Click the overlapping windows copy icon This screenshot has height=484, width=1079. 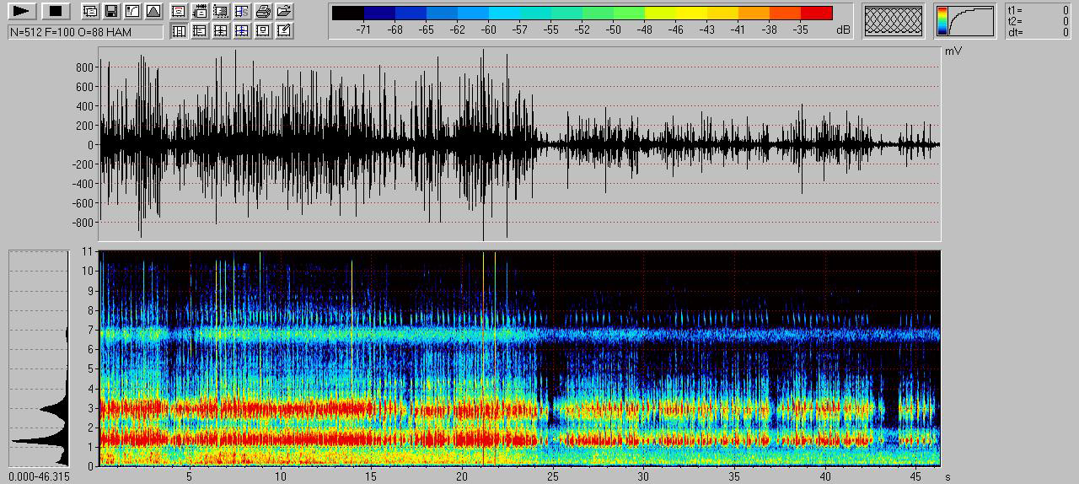point(90,12)
